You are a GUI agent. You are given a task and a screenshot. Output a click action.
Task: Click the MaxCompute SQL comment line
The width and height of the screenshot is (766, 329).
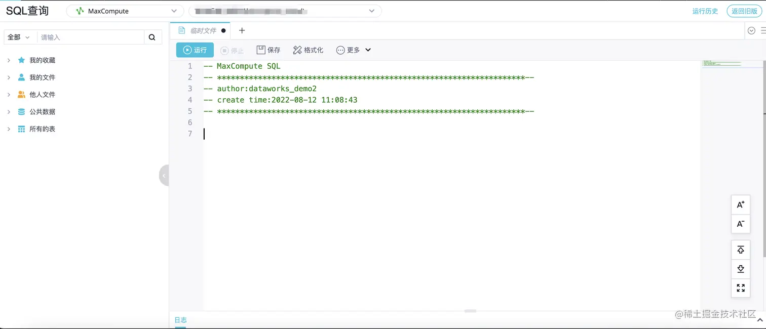(242, 66)
